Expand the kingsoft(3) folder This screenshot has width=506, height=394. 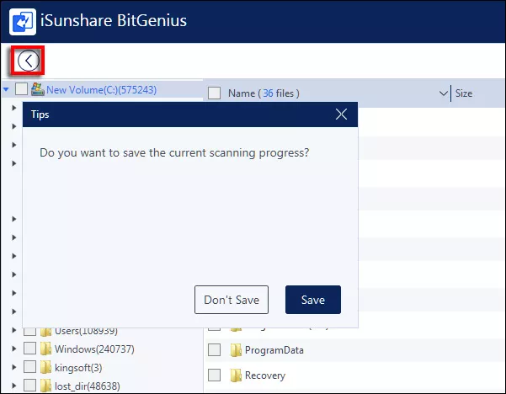[13, 367]
